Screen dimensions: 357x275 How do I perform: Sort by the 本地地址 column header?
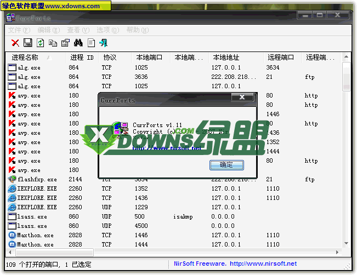[x=236, y=58]
